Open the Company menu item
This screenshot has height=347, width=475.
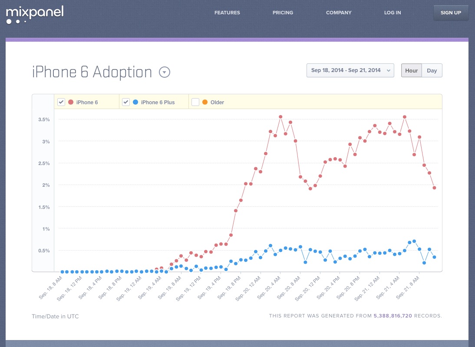[x=339, y=13]
